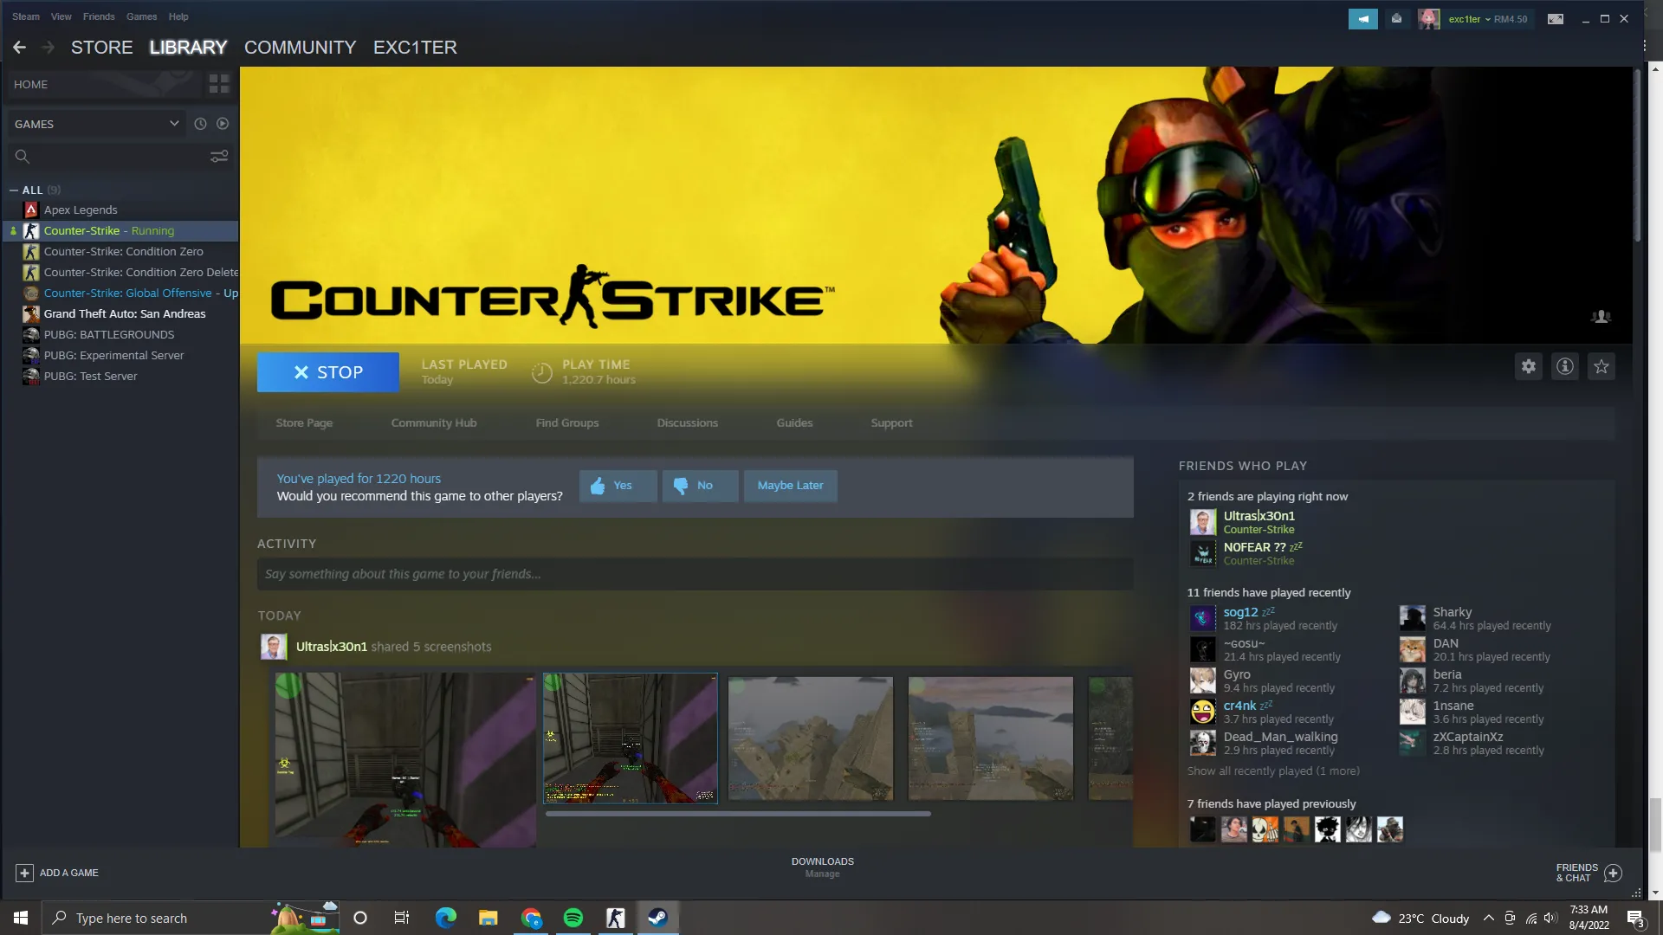Open the Community Hub link
Viewport: 1663px width, 935px height.
[x=434, y=423]
